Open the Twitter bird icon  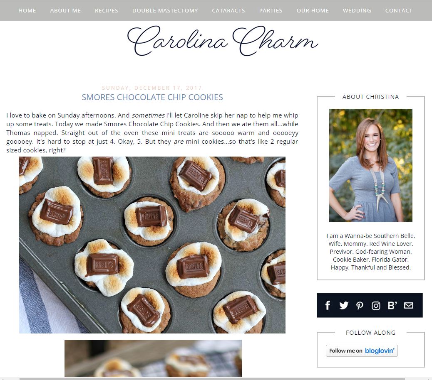tap(344, 305)
